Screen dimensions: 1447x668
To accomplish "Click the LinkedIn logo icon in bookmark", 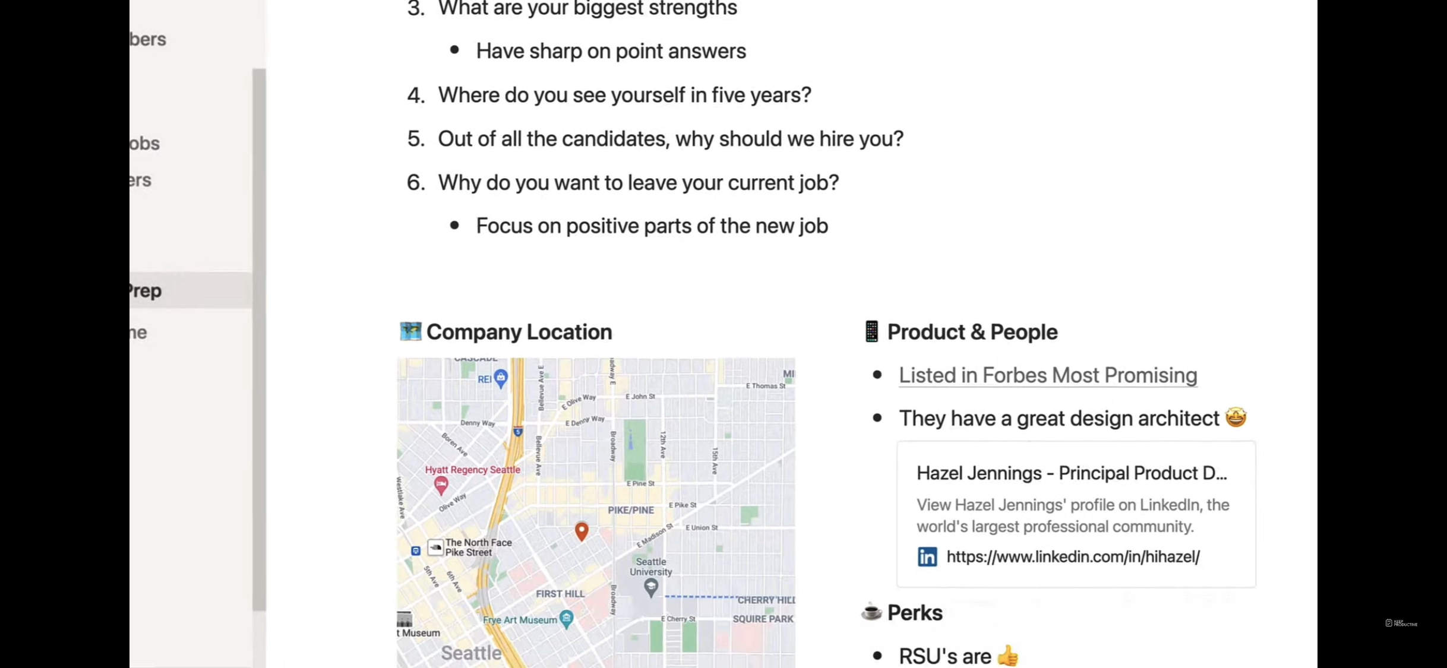I will pyautogui.click(x=927, y=557).
